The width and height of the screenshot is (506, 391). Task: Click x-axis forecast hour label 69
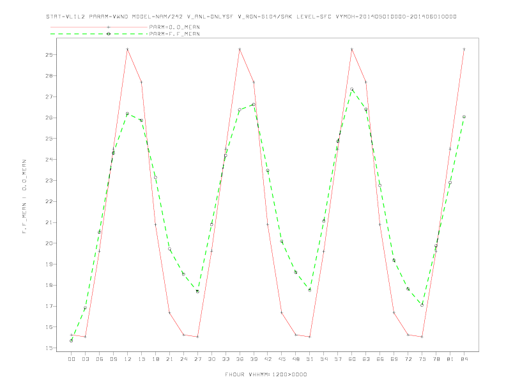coord(394,359)
